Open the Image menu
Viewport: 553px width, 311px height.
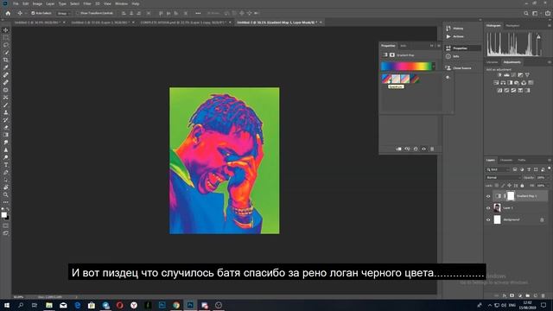tap(37, 3)
